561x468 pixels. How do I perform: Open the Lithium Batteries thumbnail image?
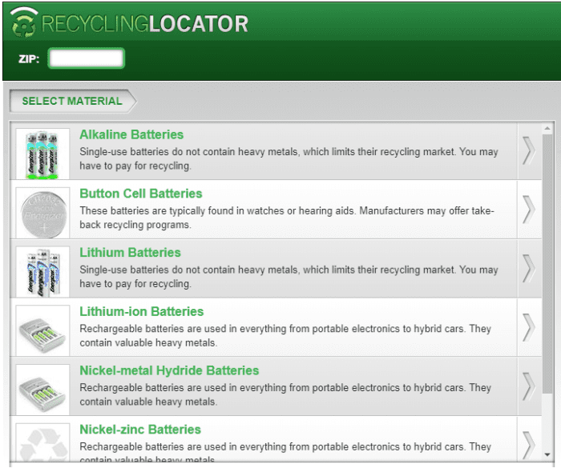pyautogui.click(x=42, y=271)
